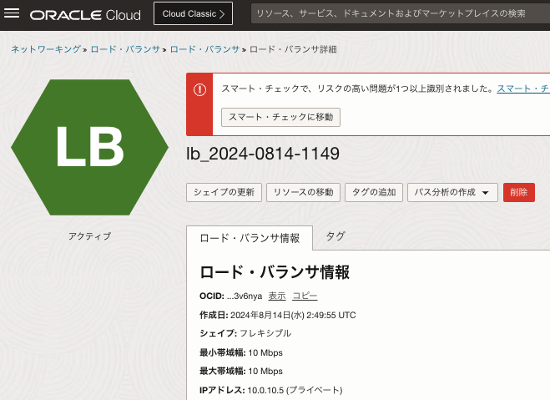This screenshot has height=400, width=550.
Task: Show the full OCID via 表示
Action: [277, 296]
